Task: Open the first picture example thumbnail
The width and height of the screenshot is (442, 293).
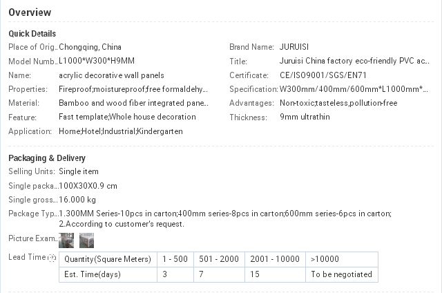Action: 66,240
